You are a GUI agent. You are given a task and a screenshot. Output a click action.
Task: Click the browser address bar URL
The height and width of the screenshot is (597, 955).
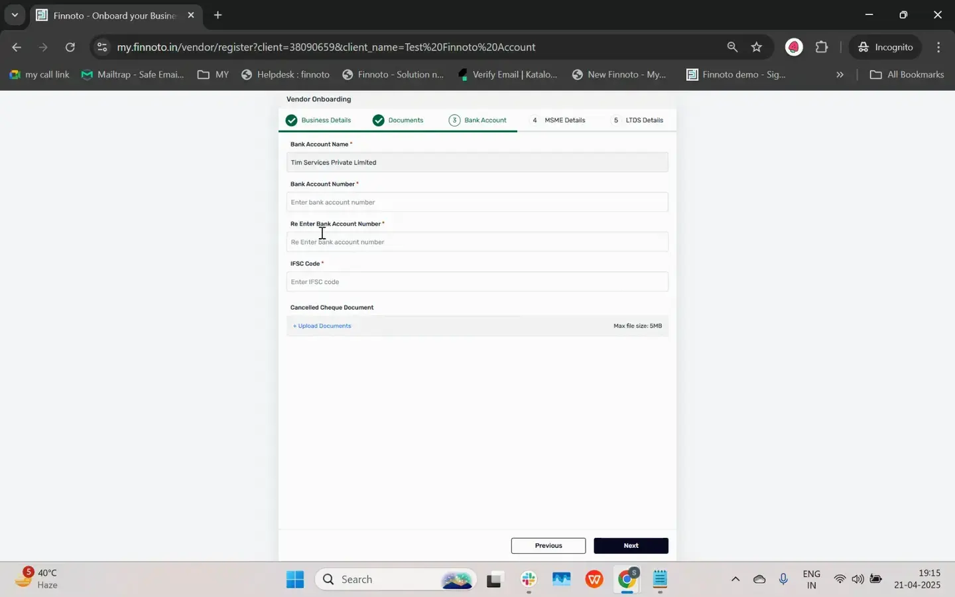(x=326, y=47)
